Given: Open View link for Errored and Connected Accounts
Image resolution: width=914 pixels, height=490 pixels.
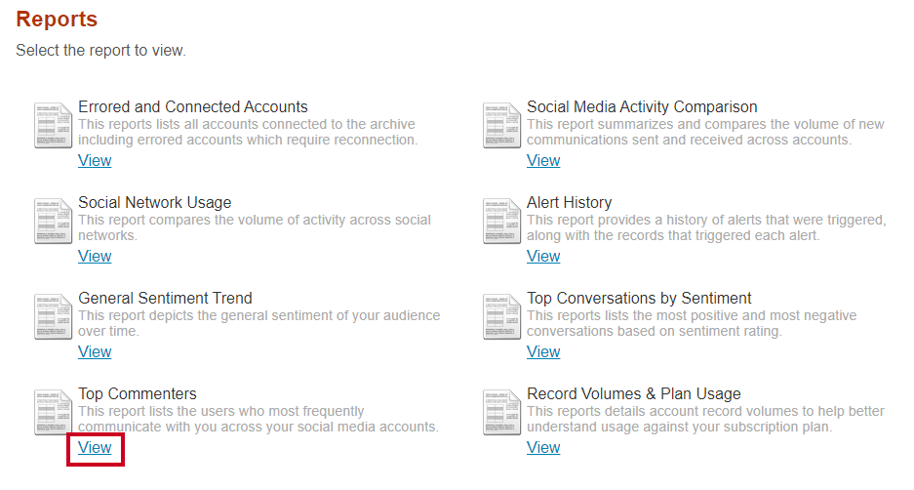Looking at the screenshot, I should (95, 160).
